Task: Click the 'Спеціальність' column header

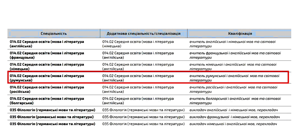Action: click(x=54, y=33)
